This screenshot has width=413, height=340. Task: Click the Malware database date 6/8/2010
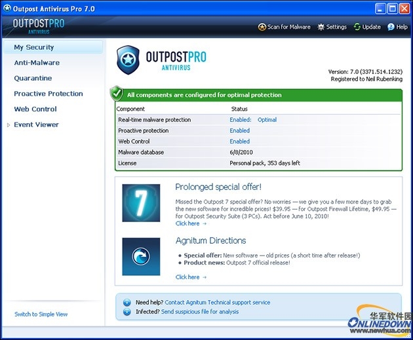(241, 152)
